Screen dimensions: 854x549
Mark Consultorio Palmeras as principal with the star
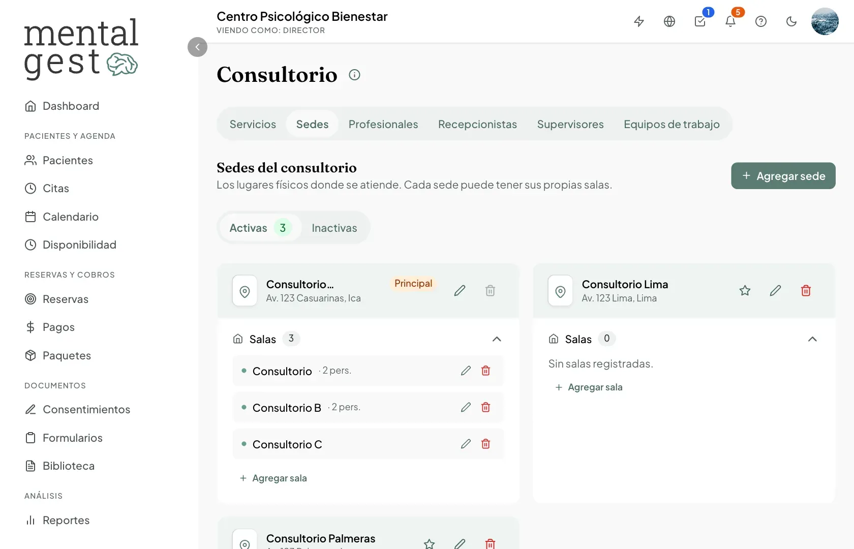(x=429, y=543)
